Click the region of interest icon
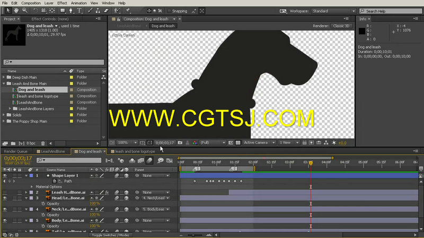424x238 pixels. pyautogui.click(x=149, y=143)
